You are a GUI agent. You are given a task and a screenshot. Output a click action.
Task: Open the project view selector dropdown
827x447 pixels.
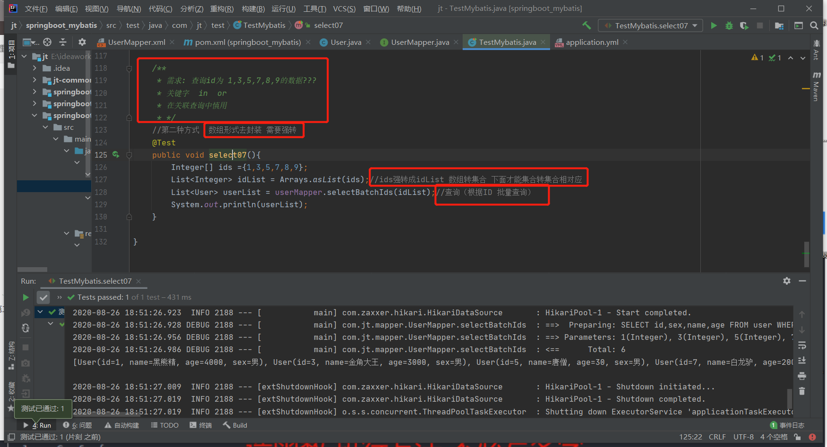click(31, 42)
